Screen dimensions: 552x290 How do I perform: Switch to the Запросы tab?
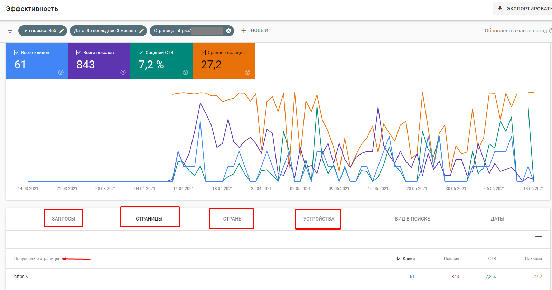point(63,219)
